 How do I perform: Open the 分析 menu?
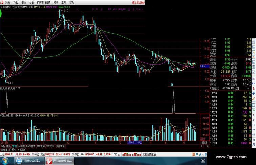point(31,2)
